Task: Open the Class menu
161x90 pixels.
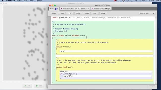Action: [19, 1]
